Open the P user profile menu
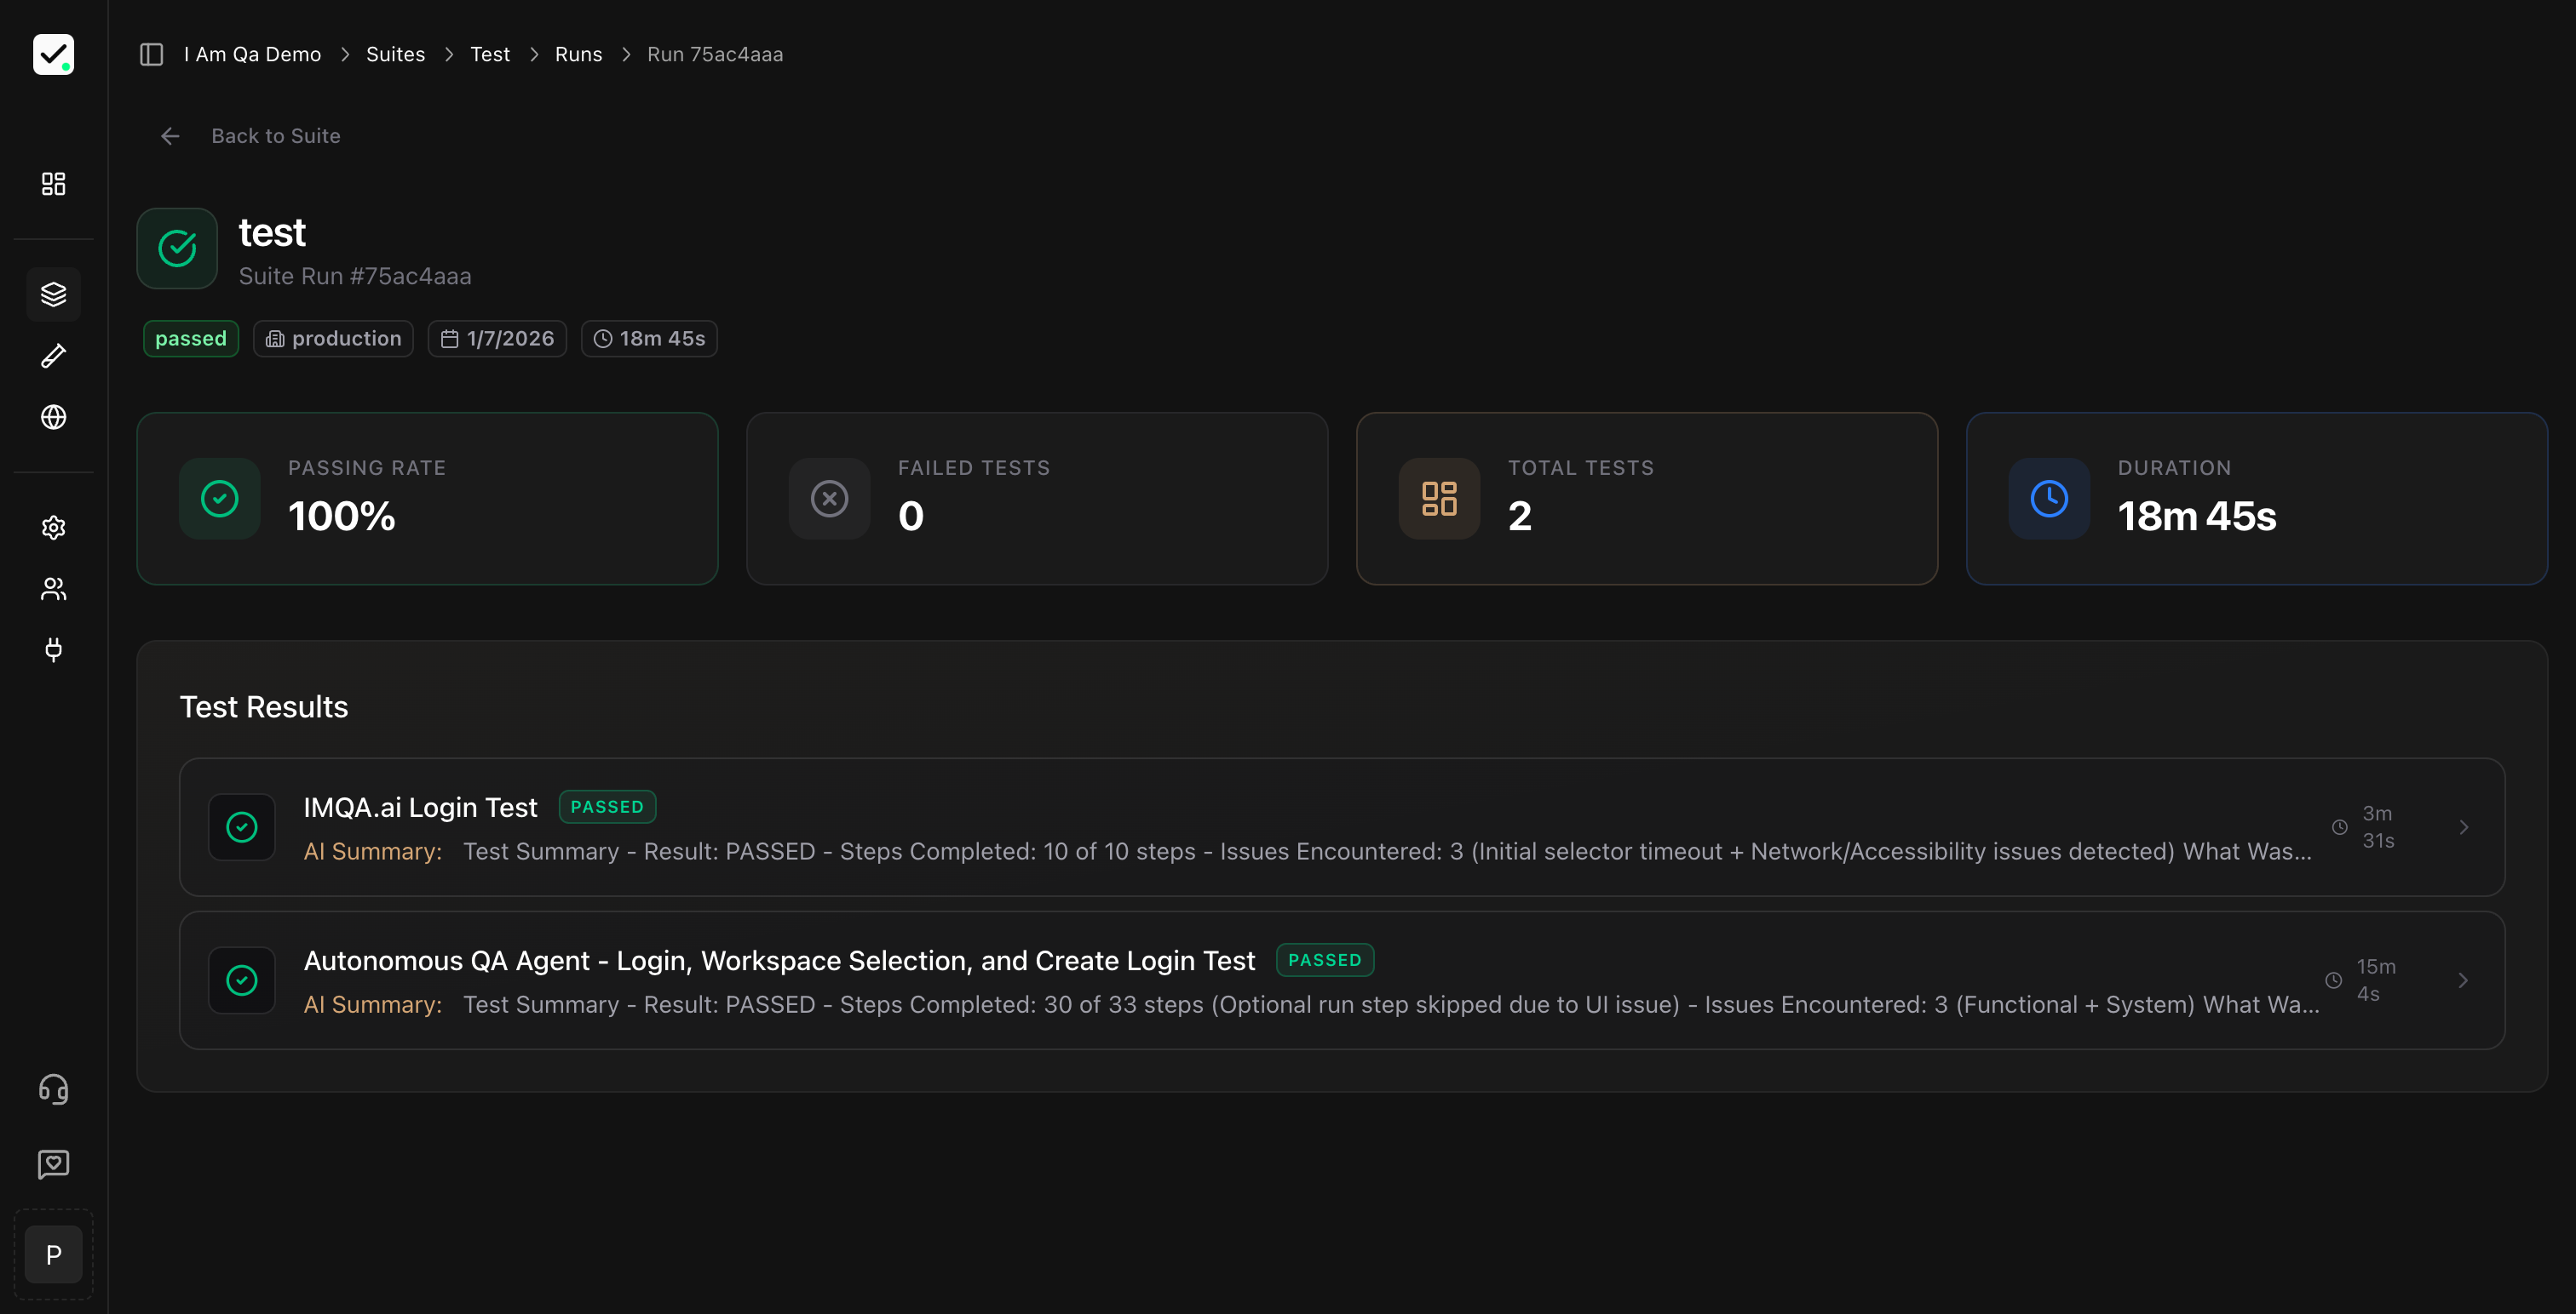The height and width of the screenshot is (1314, 2576). 53,1254
